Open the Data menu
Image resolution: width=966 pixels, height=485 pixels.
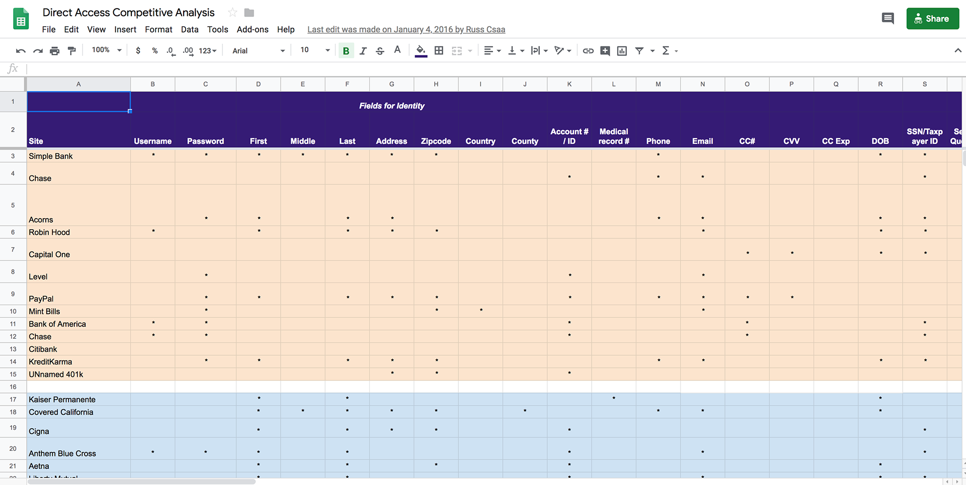[190, 30]
